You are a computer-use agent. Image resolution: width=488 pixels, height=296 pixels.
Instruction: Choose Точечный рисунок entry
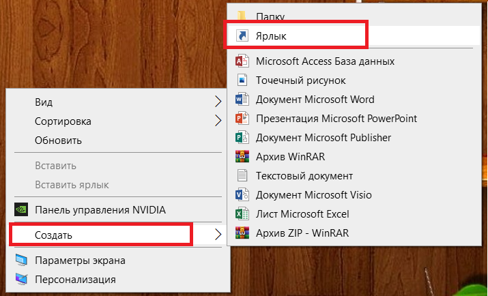pos(354,80)
